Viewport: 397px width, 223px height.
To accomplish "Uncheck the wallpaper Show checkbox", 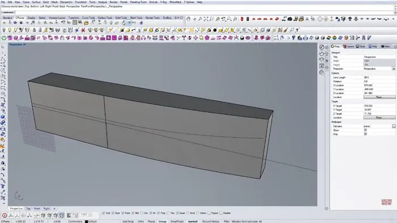I will point(365,130).
